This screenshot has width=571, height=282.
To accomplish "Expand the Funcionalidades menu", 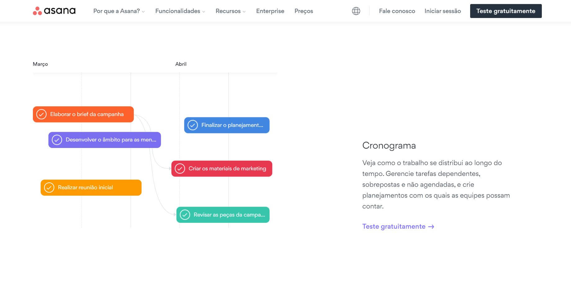I will [x=180, y=11].
